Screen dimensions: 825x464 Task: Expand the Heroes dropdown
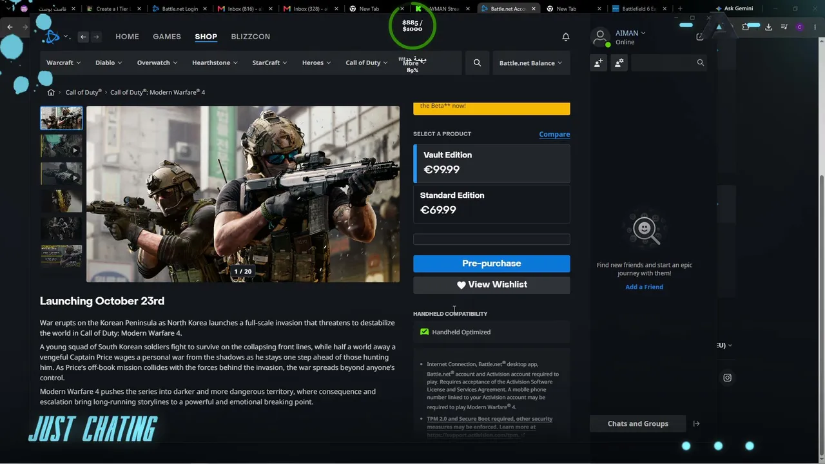[x=316, y=63]
